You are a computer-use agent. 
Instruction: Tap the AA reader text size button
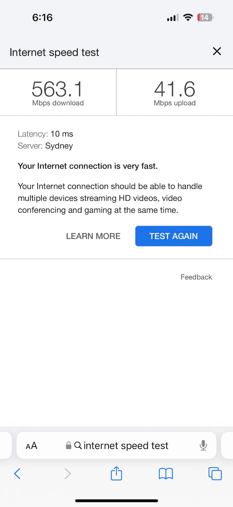(x=32, y=446)
